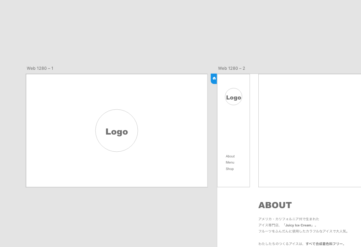Select the empty image rectangle in Web 1280 – 2
Screen dimensions: 361x247
[309, 131]
